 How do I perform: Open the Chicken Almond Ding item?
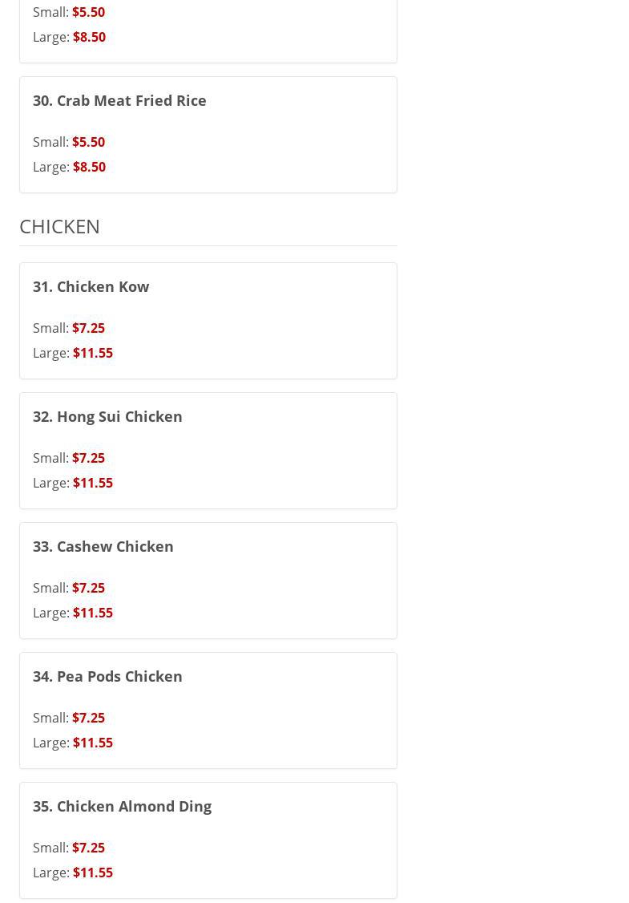point(122,806)
